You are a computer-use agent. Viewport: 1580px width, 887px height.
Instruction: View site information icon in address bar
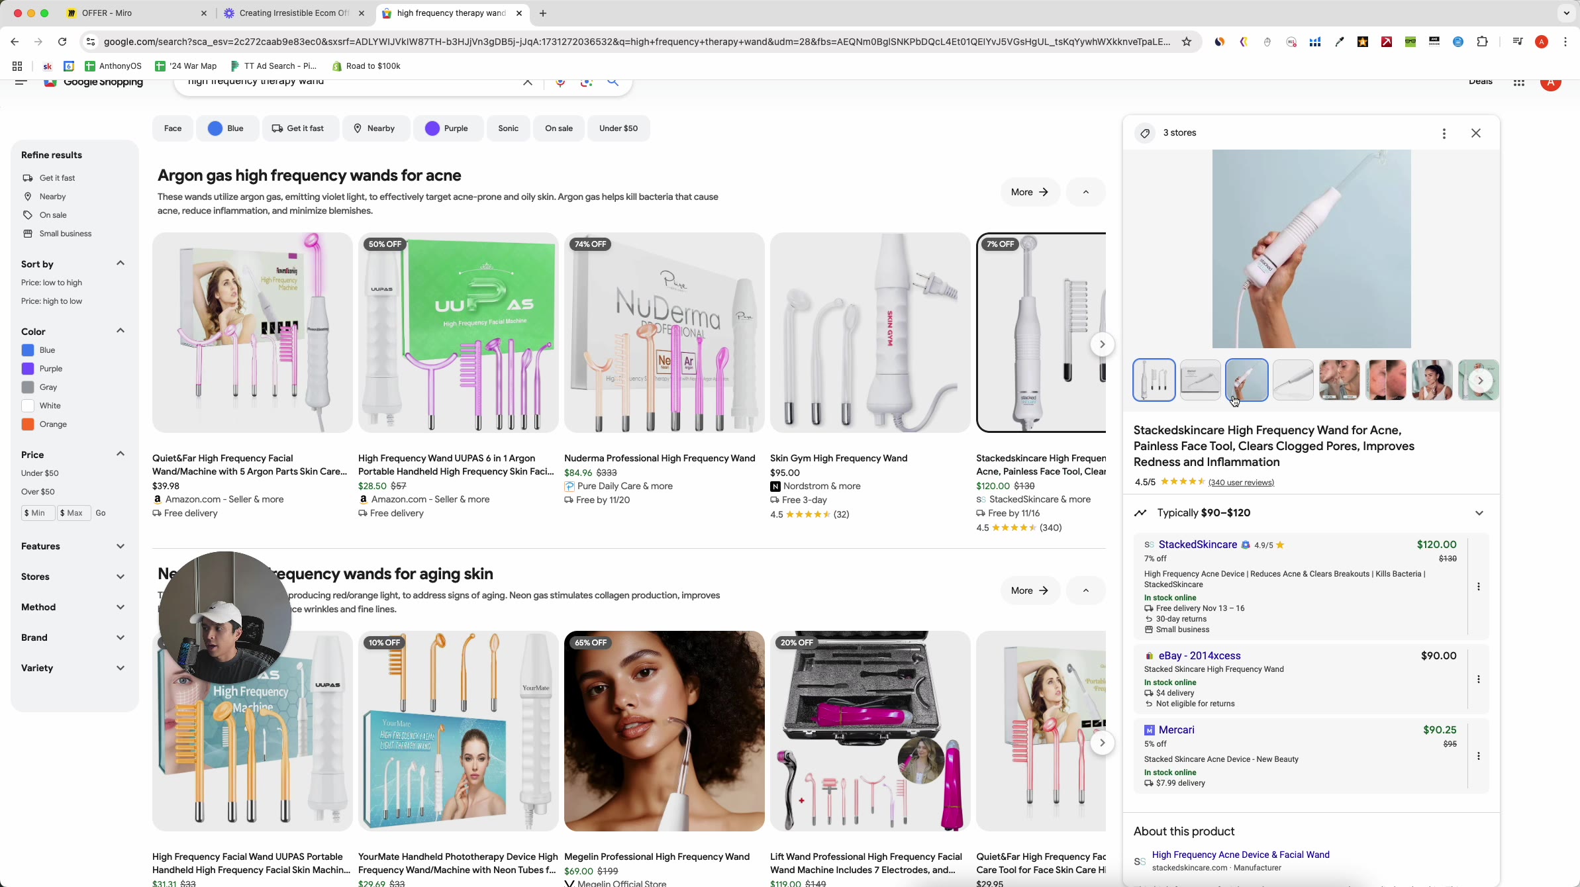click(91, 42)
